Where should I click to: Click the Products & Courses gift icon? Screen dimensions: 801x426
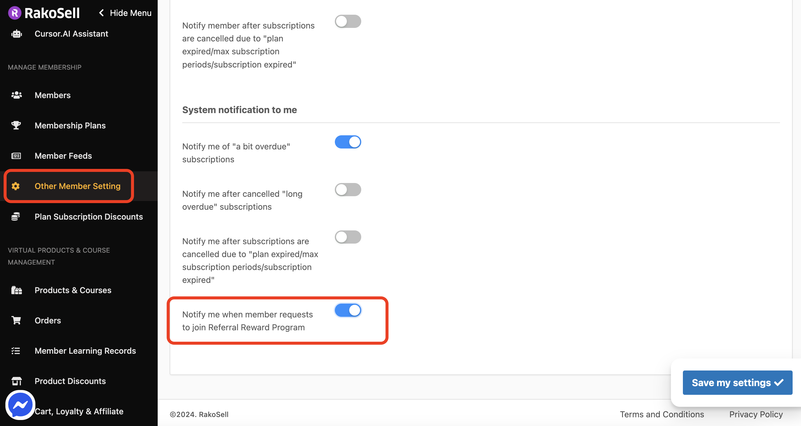pos(16,290)
